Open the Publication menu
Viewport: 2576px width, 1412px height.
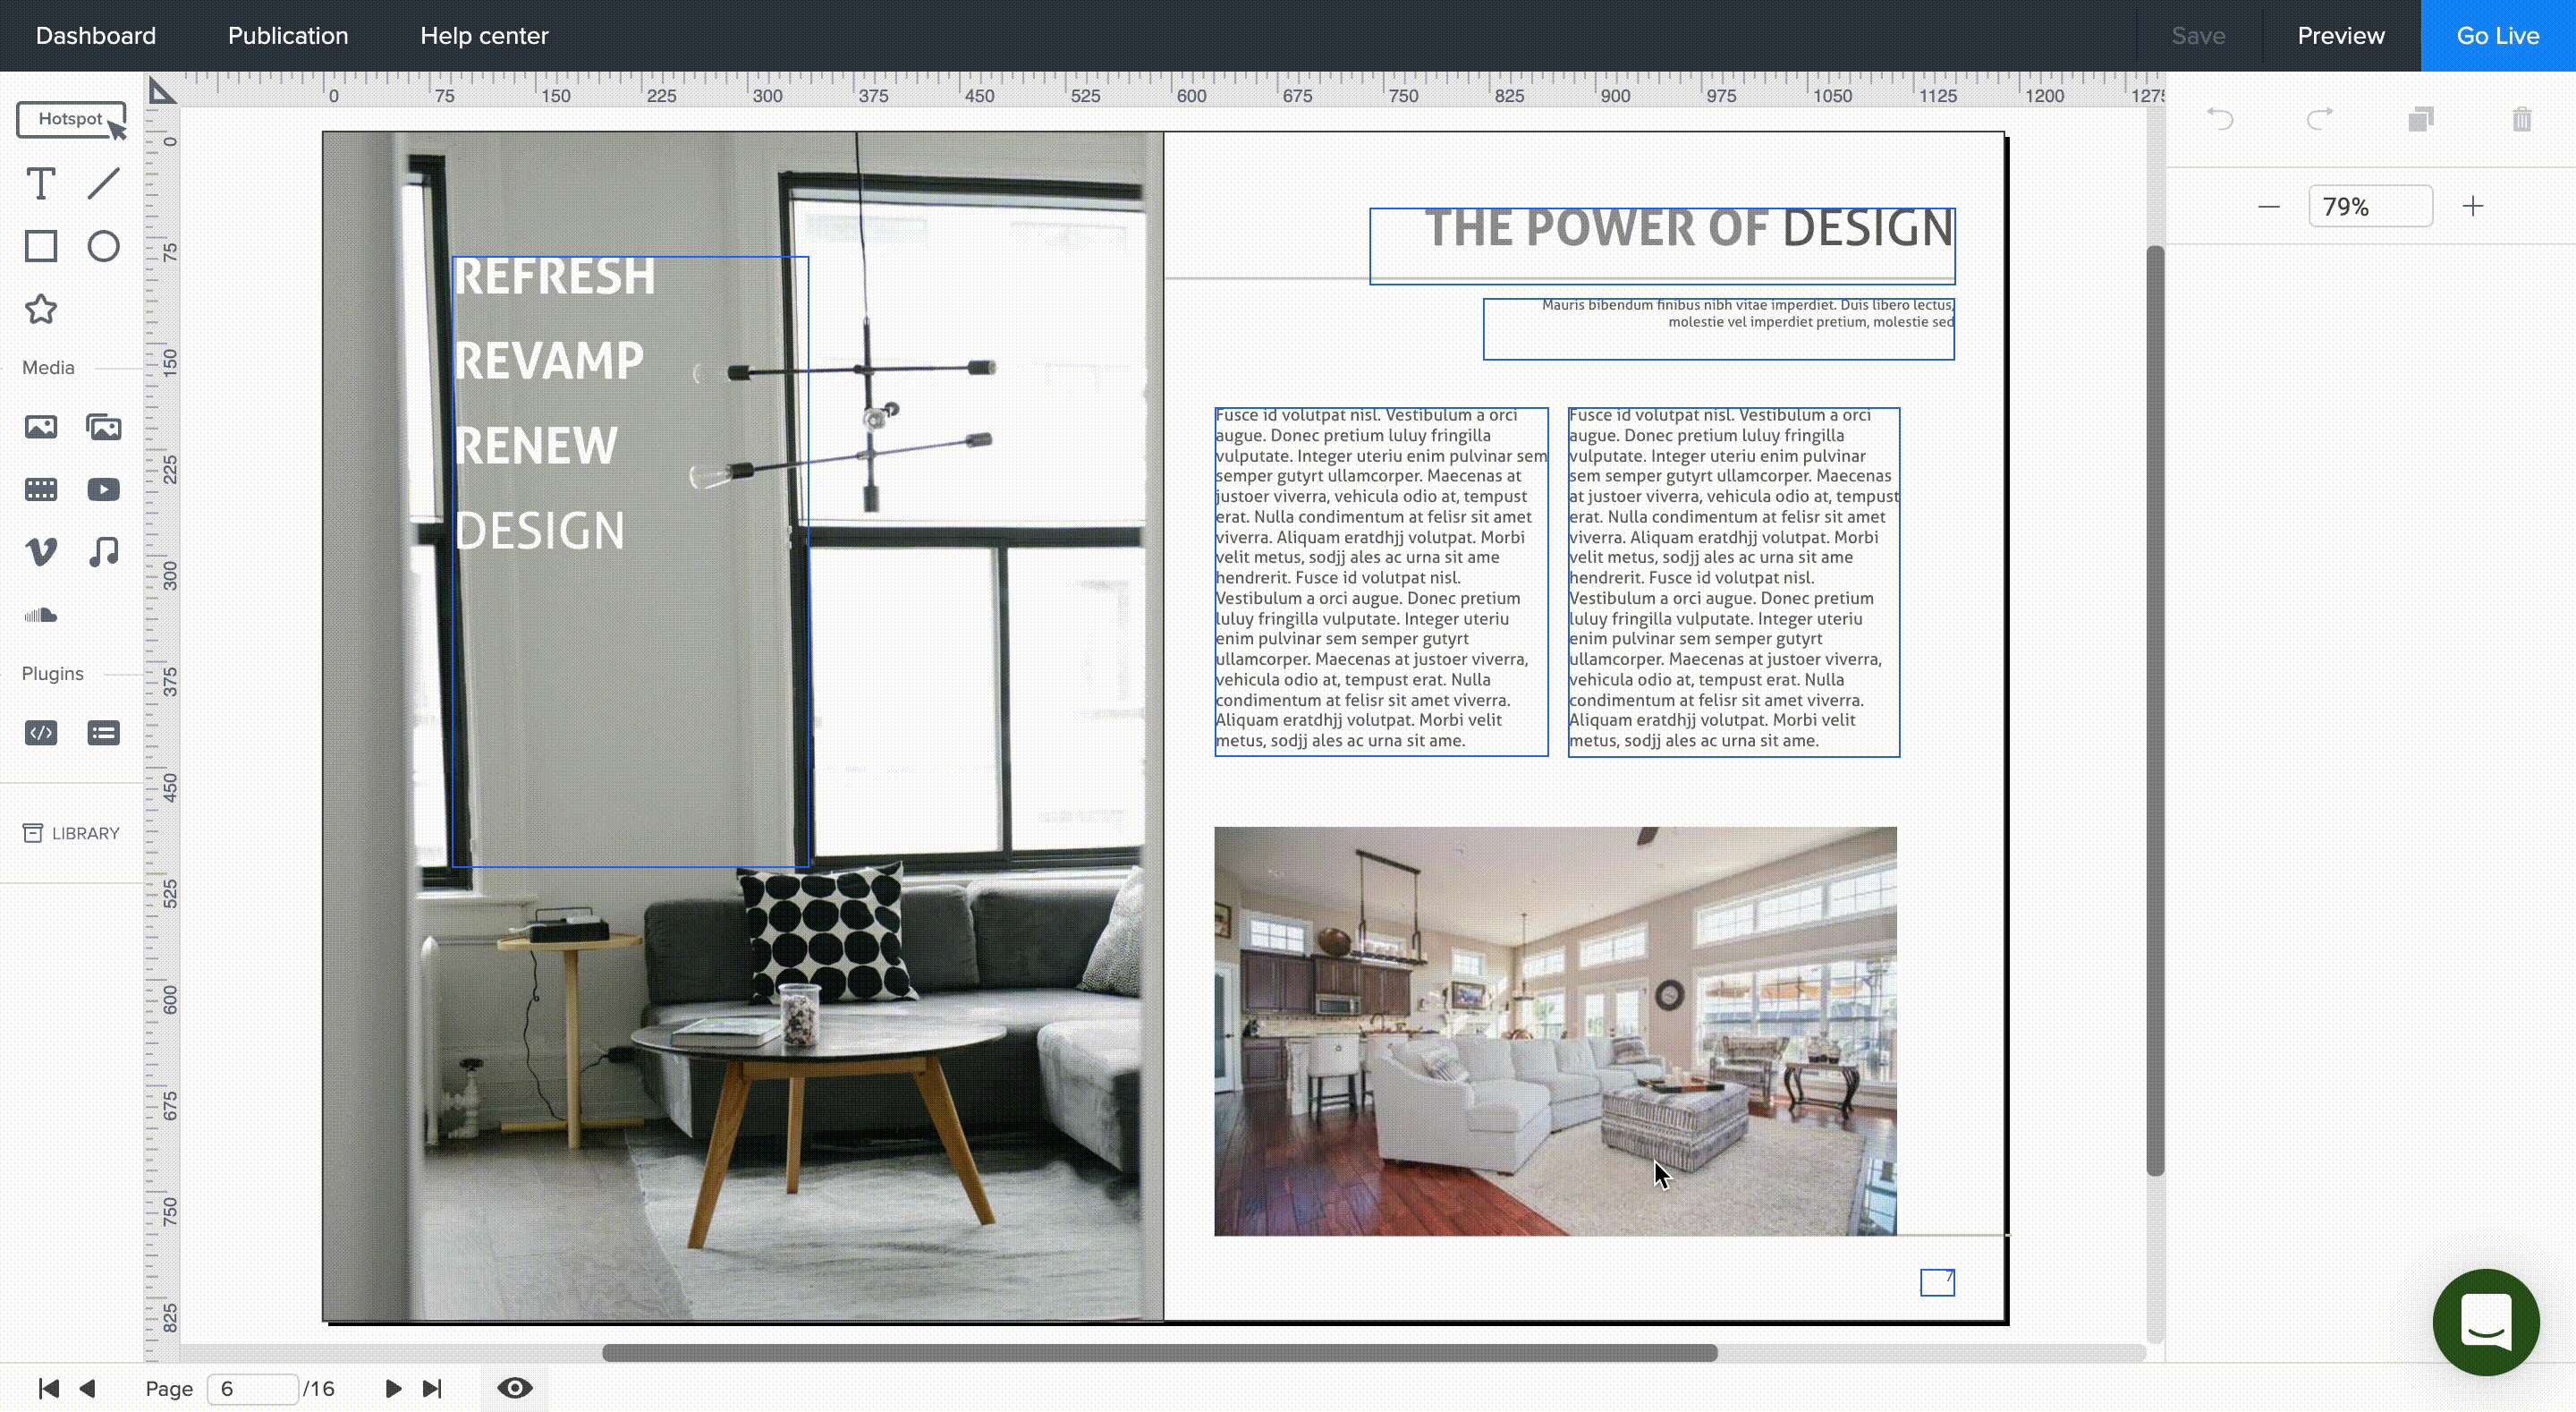[288, 36]
